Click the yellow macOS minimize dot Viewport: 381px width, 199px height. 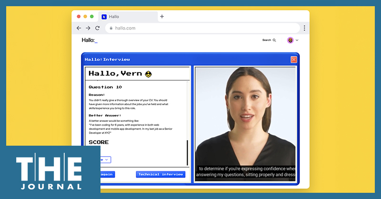click(x=85, y=17)
